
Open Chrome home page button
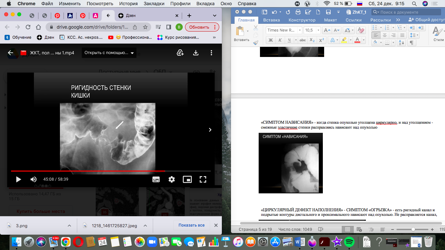tap(38, 27)
